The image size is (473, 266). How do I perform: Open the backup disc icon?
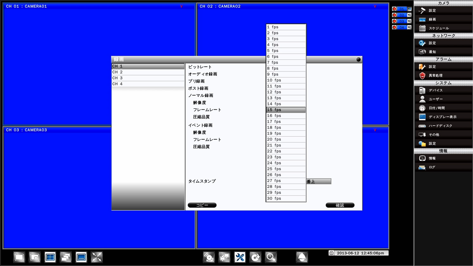pyautogui.click(x=255, y=257)
